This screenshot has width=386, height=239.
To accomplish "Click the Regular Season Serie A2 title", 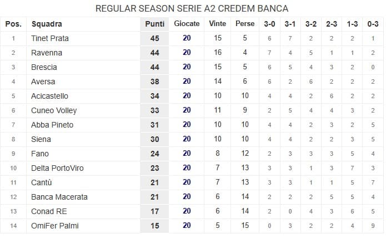I will point(192,8).
